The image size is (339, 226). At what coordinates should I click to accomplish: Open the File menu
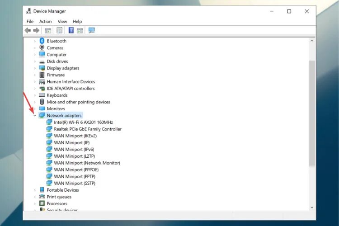click(30, 21)
